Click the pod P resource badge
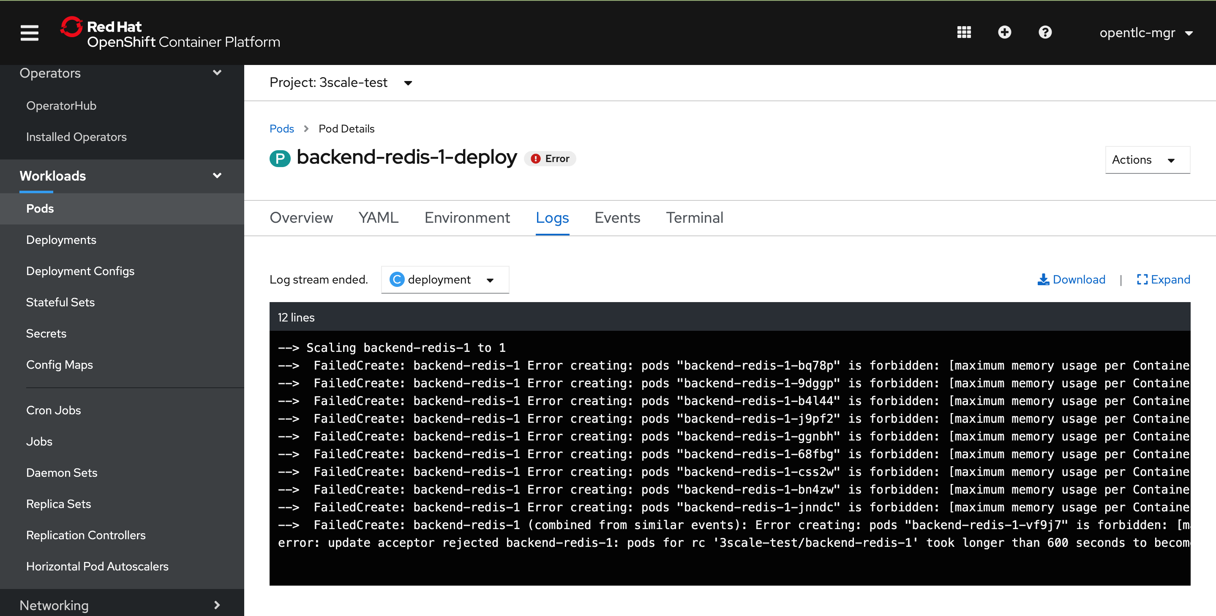 [280, 158]
